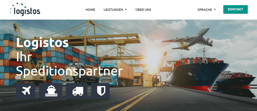Open the LEISTUNGEN menu label

pos(113,10)
